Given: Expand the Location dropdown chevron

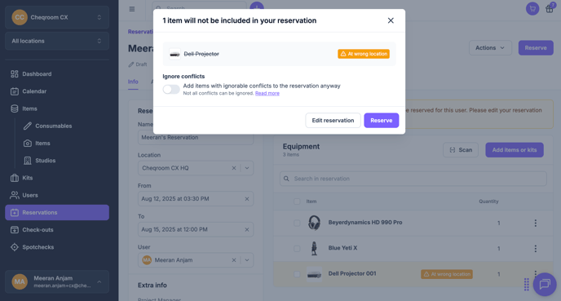Looking at the screenshot, I should 247,168.
